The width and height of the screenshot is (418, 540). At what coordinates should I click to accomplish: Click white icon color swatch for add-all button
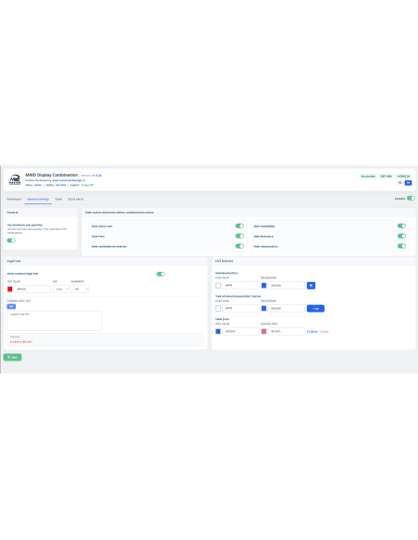point(218,309)
